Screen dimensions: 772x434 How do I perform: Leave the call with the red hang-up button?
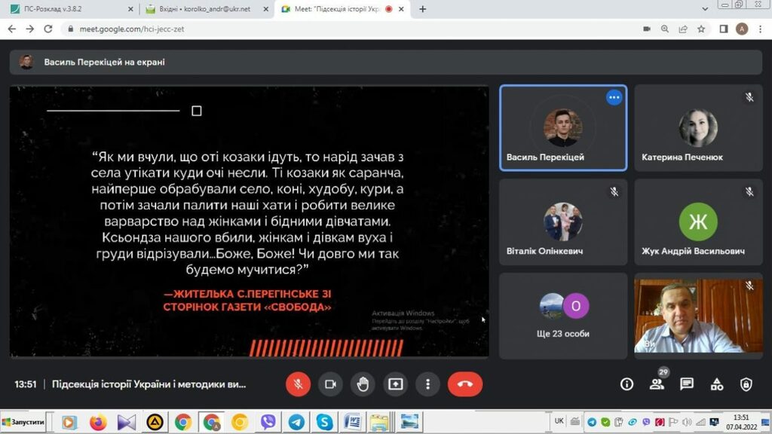(464, 384)
